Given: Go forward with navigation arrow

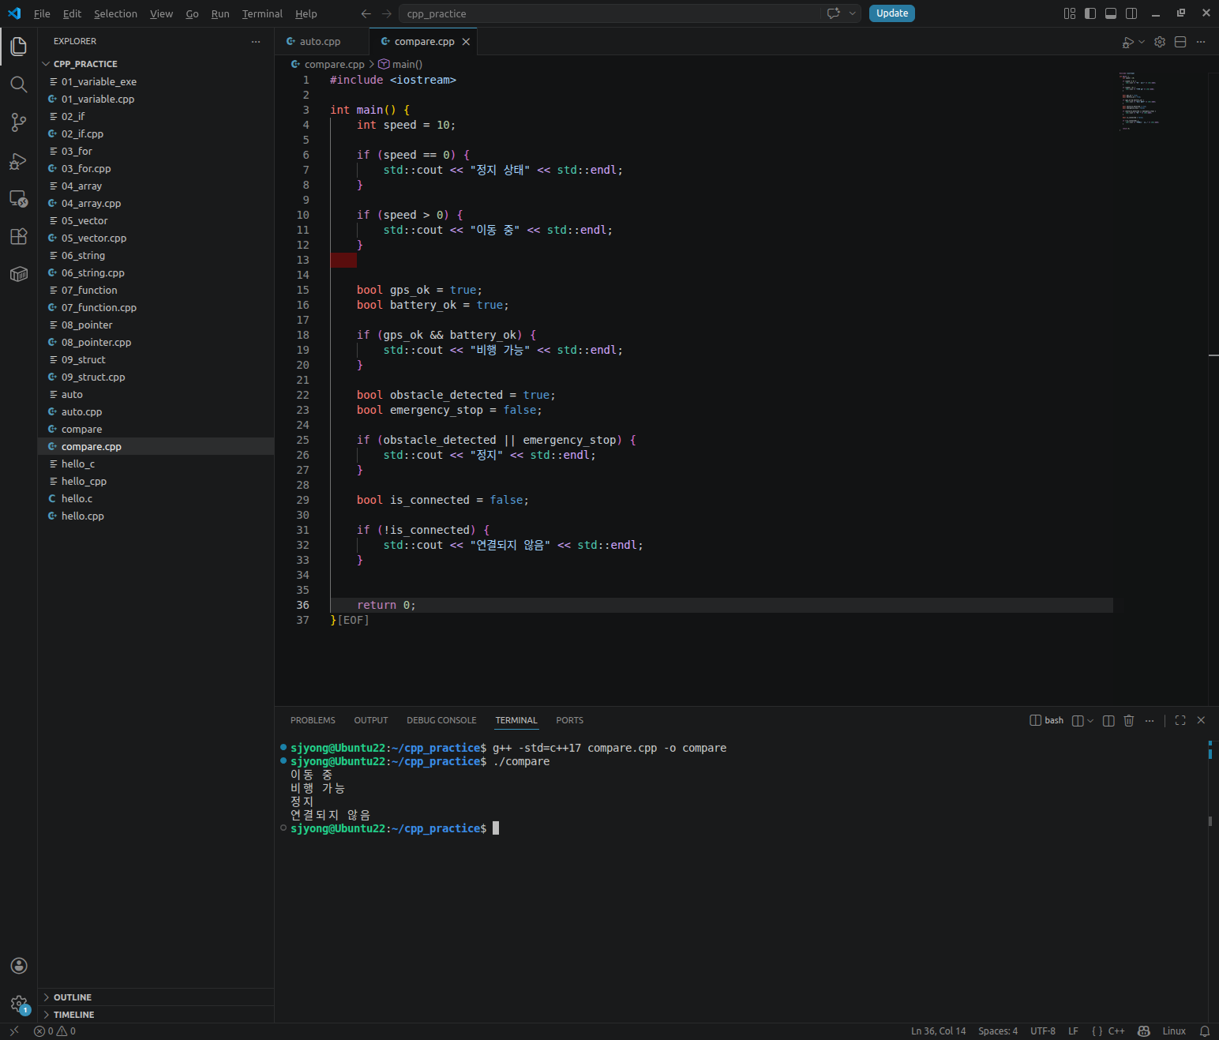Looking at the screenshot, I should point(386,13).
